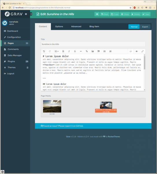Save the page with the Save button
This screenshot has height=174, width=157.
click(x=146, y=14)
